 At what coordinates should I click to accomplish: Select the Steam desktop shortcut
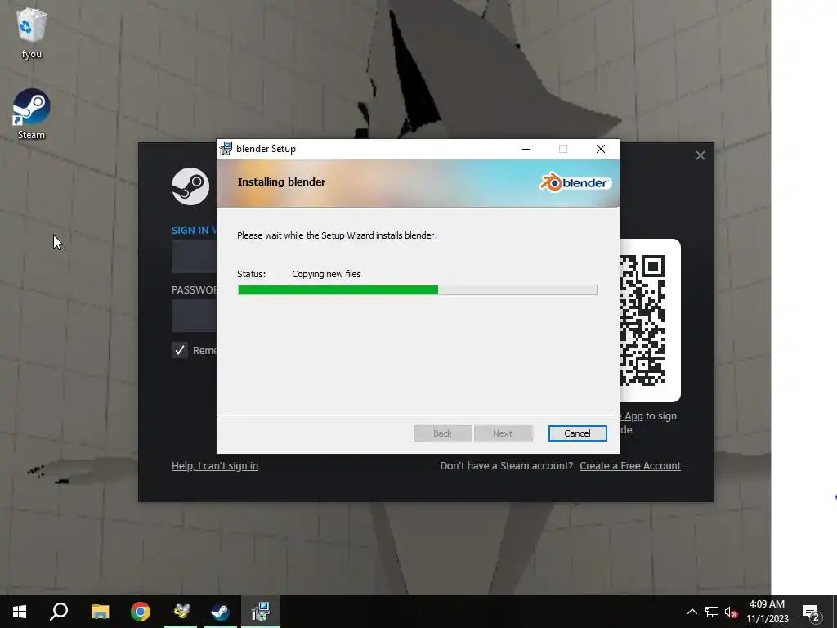point(32,114)
